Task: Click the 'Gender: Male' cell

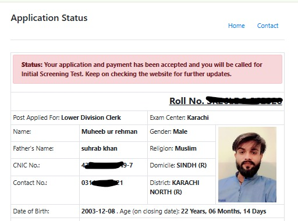Action: tap(182, 133)
